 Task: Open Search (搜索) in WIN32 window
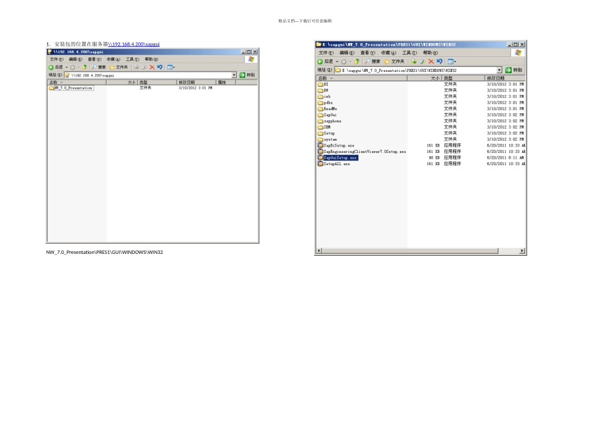coord(372,61)
